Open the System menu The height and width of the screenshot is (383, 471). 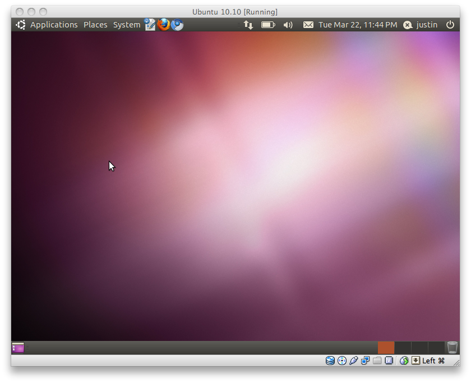[x=127, y=25]
